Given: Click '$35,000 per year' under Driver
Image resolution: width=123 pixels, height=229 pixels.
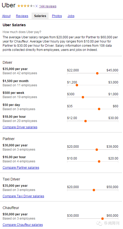Looking at the screenshot, I should tap(15, 69).
